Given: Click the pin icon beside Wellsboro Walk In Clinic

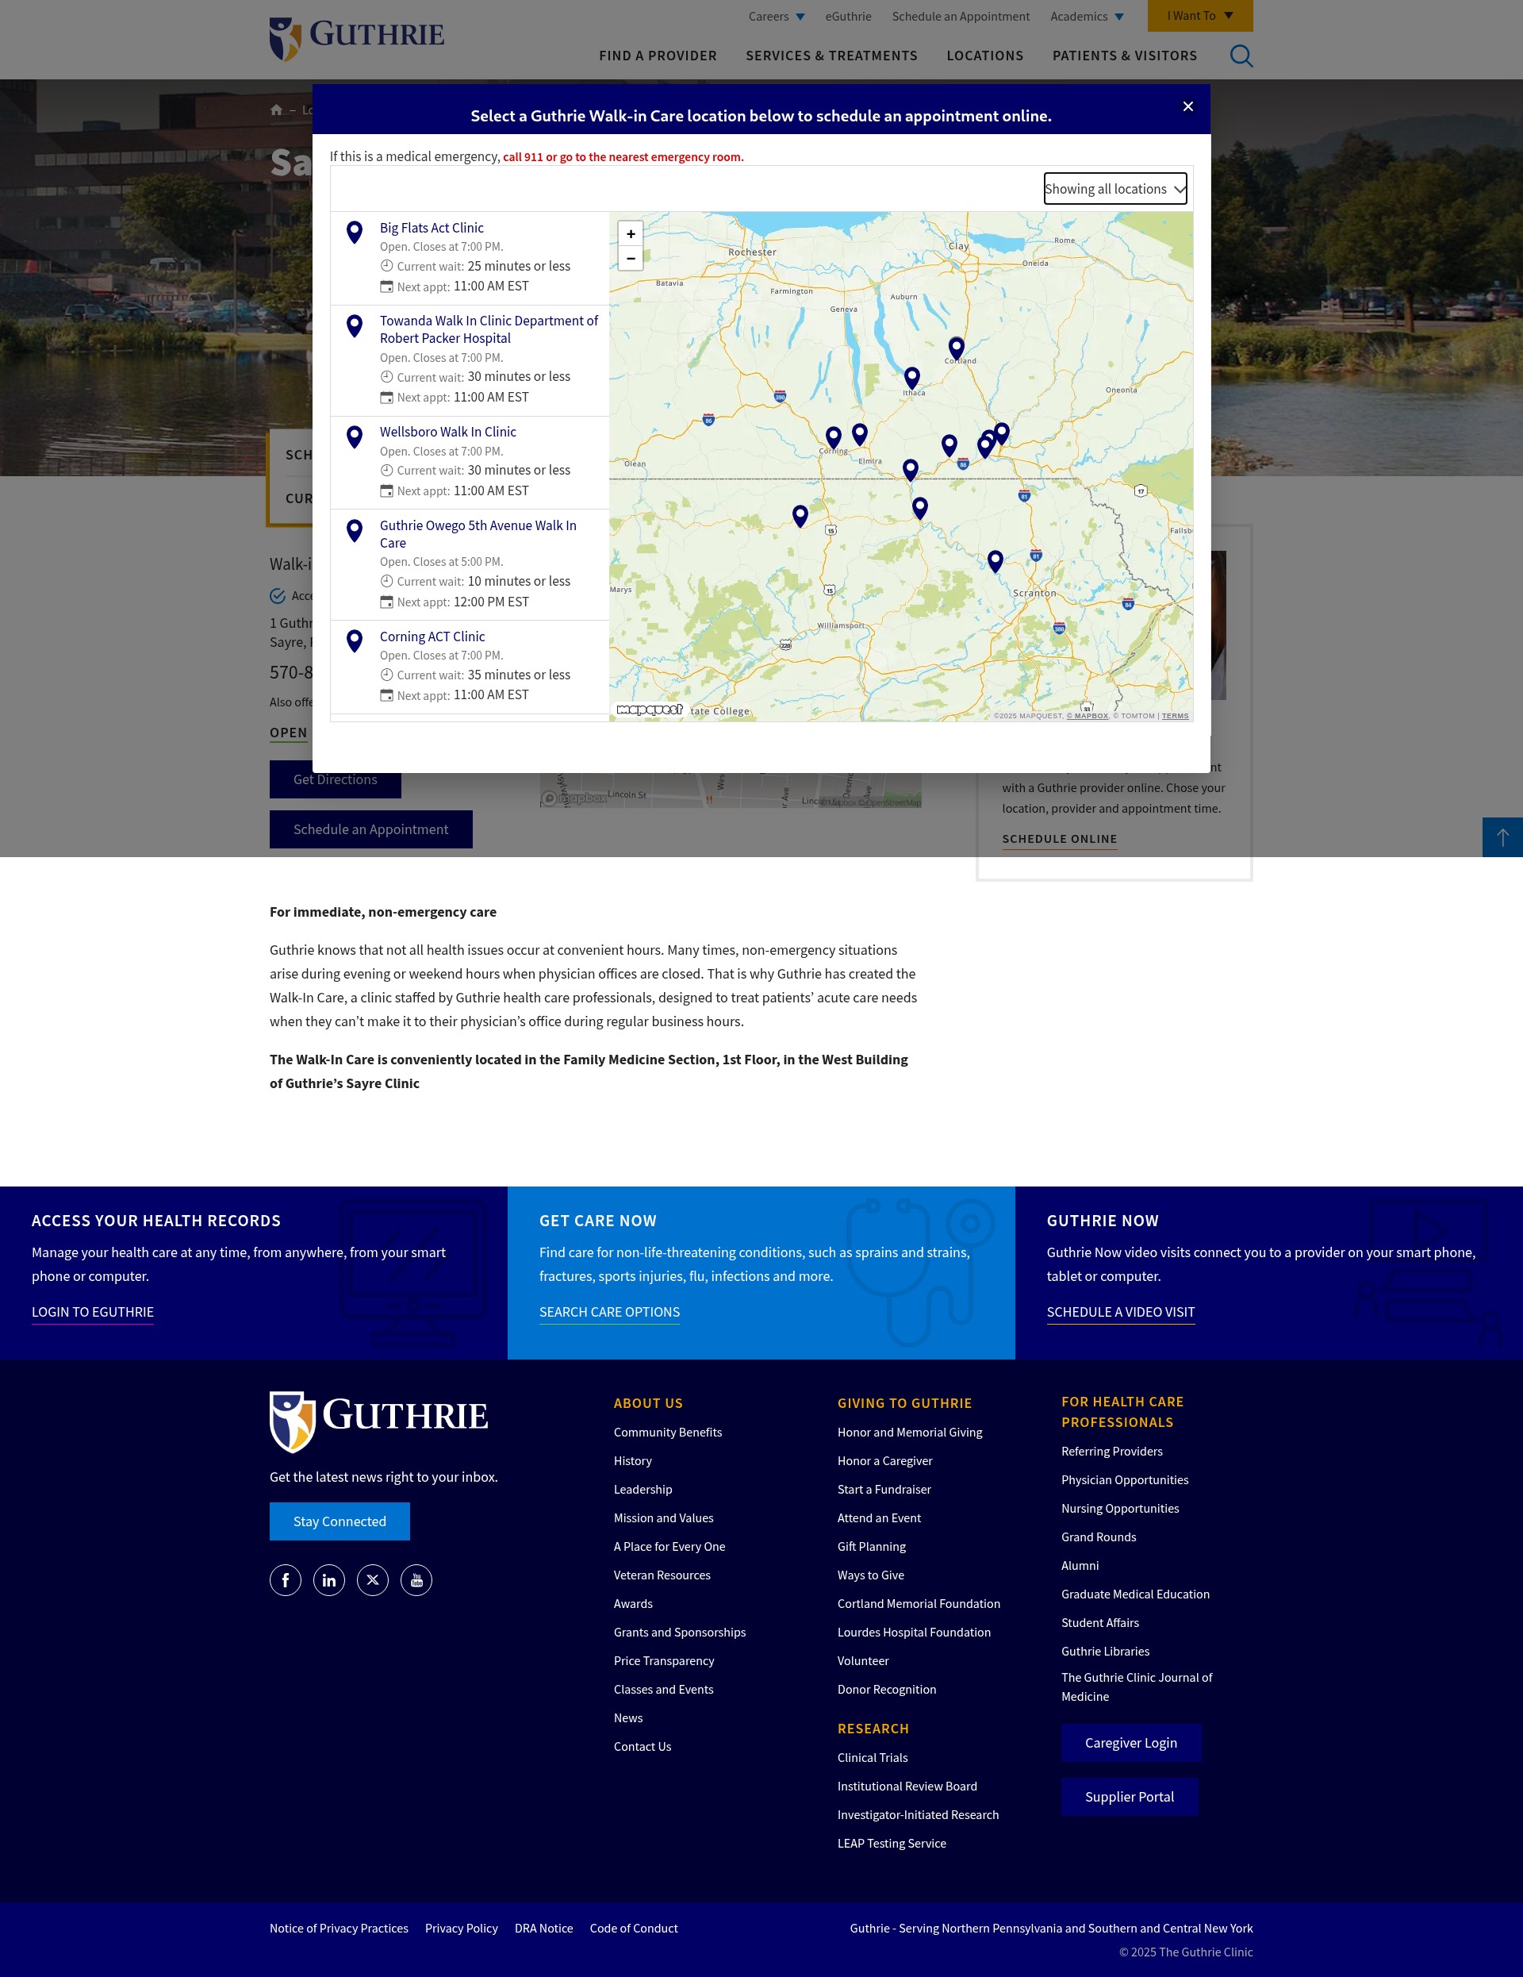Looking at the screenshot, I should pyautogui.click(x=355, y=437).
